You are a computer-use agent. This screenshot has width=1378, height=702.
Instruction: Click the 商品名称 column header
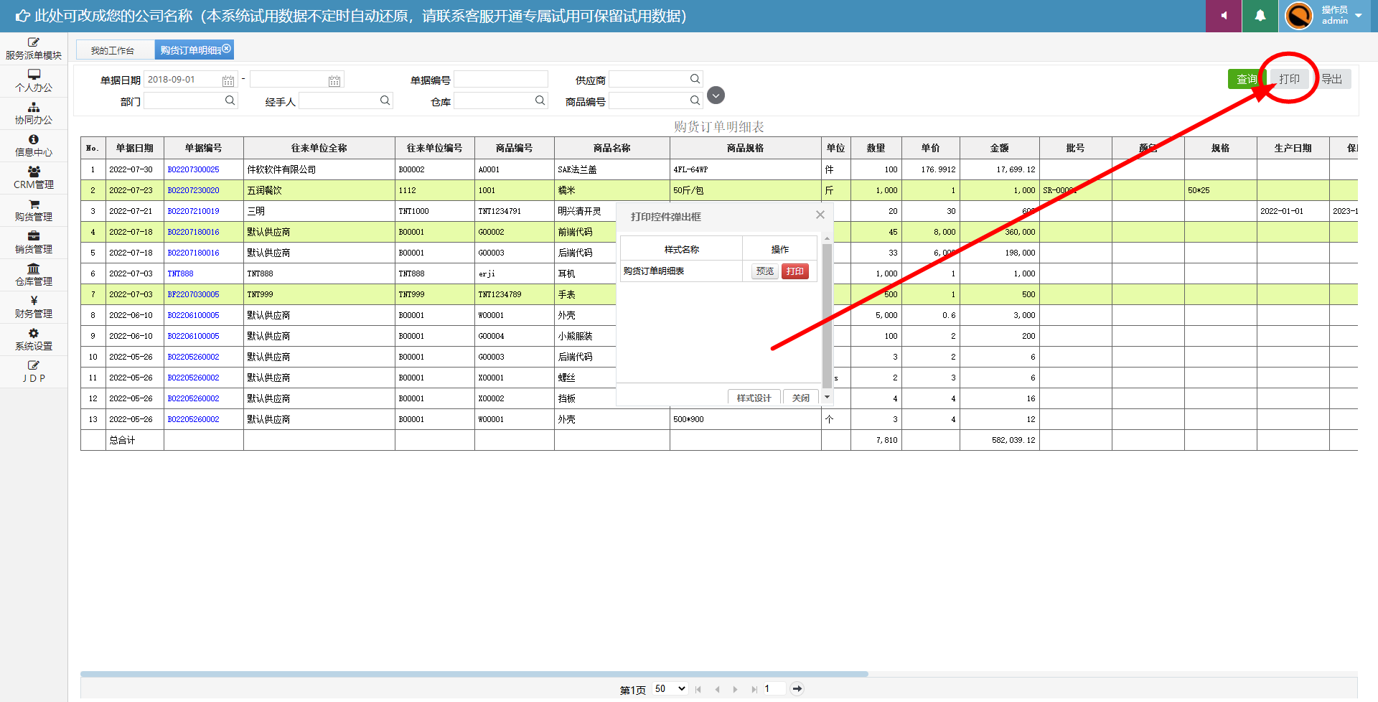pos(611,148)
